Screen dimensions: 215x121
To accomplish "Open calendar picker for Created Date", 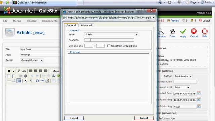I will tap(199, 93).
